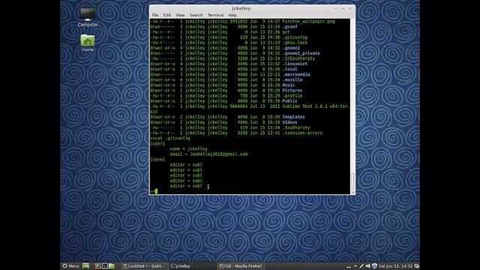Switch to the untitled Sublime Text taskbar window
480x270 pixels.
(145, 266)
